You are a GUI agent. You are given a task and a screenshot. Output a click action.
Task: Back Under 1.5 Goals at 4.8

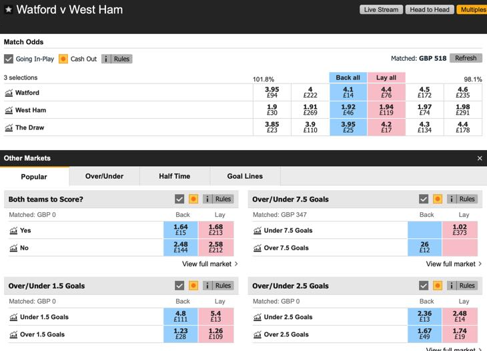coord(181,316)
